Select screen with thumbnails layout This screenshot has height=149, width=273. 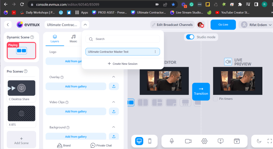click(185, 102)
